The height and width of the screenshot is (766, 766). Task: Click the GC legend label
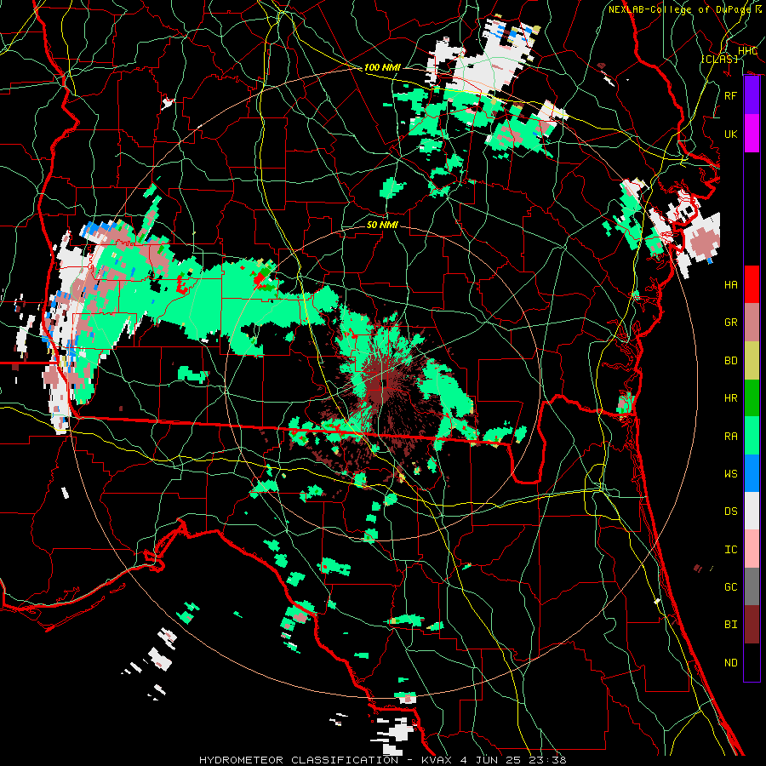[730, 586]
